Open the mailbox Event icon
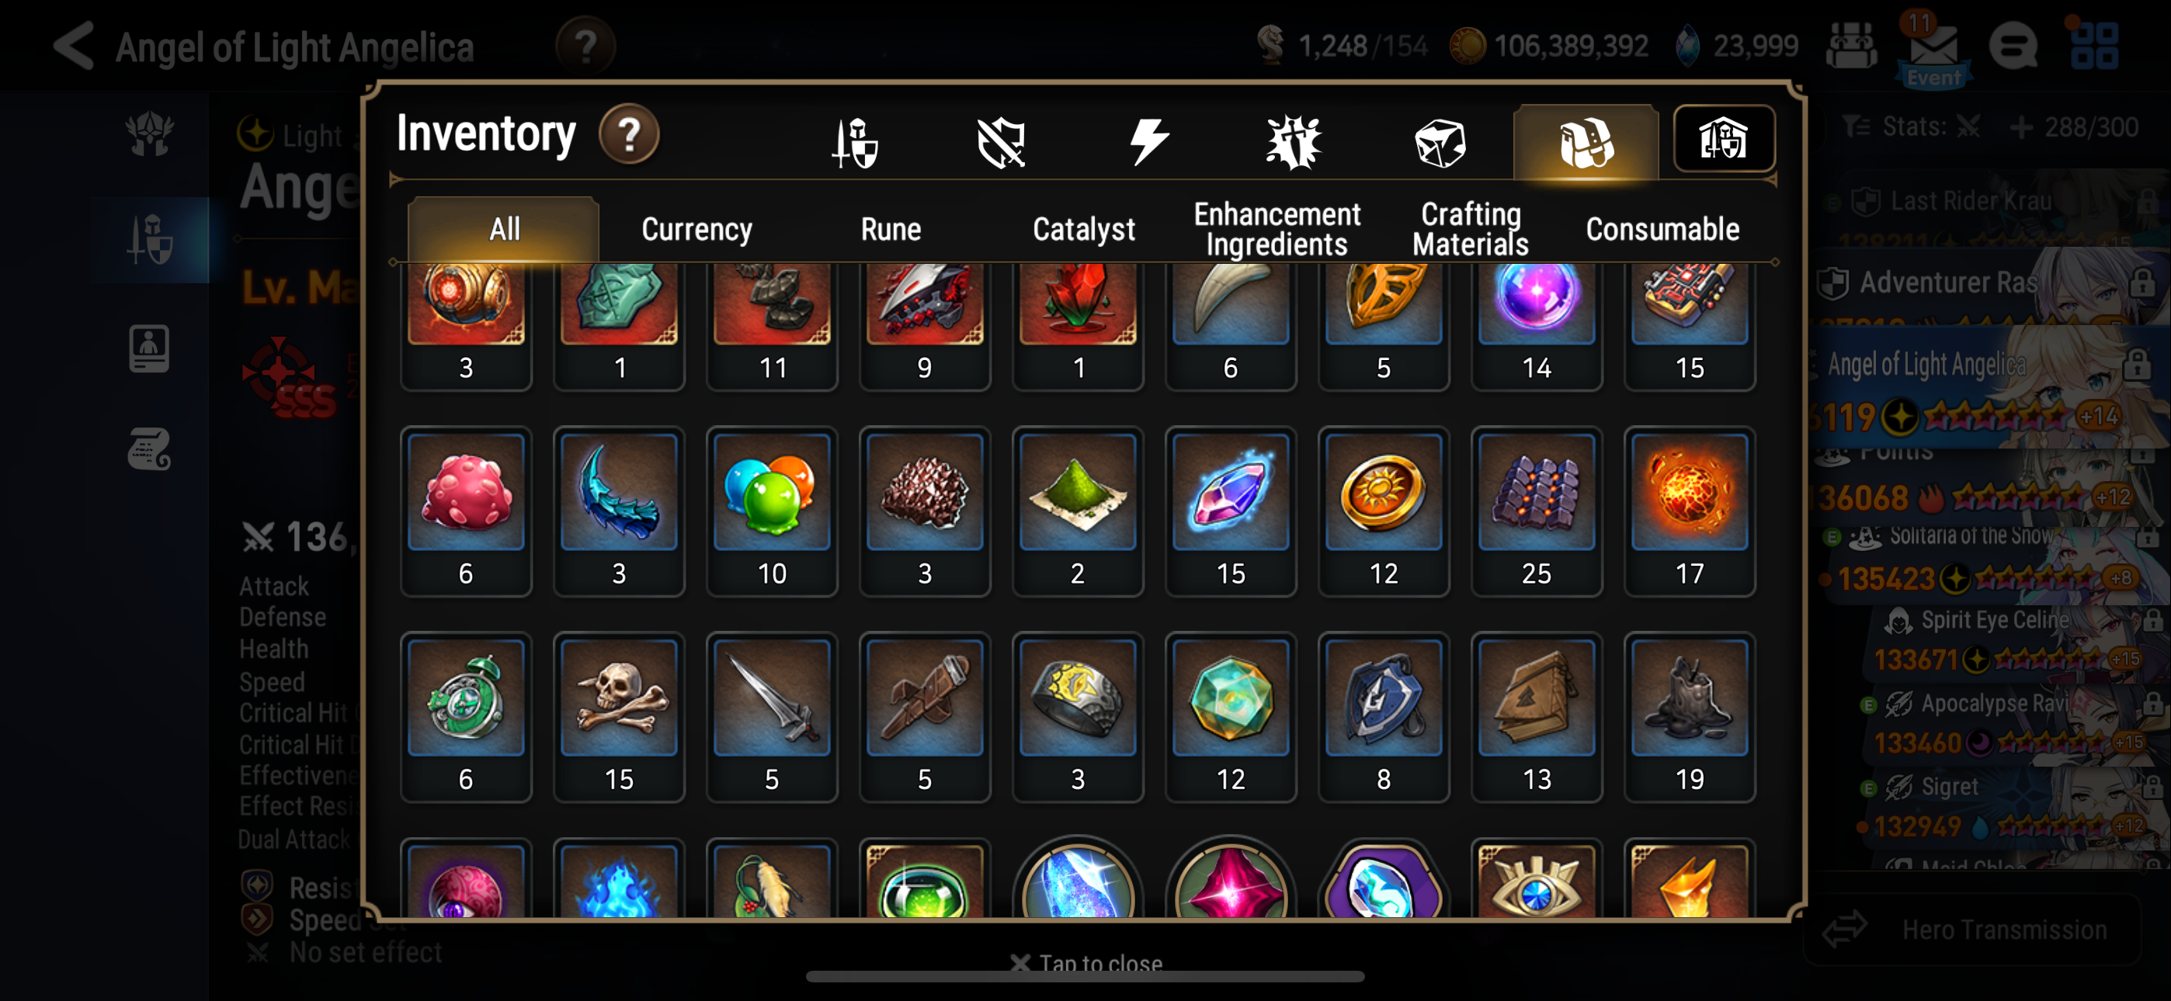 1933,49
